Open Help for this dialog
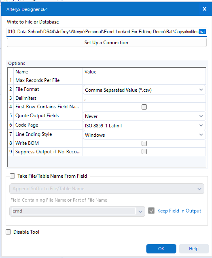 (x=194, y=249)
